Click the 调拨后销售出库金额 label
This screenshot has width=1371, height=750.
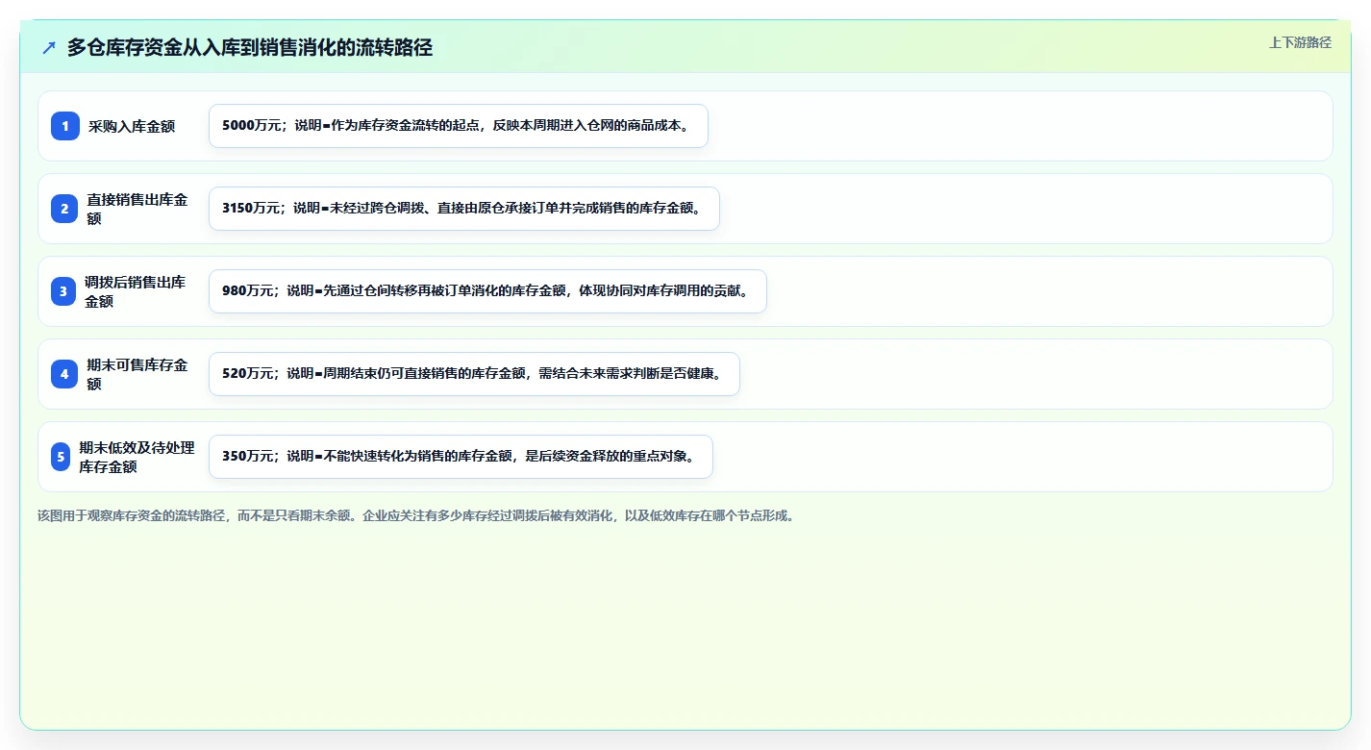click(x=136, y=291)
